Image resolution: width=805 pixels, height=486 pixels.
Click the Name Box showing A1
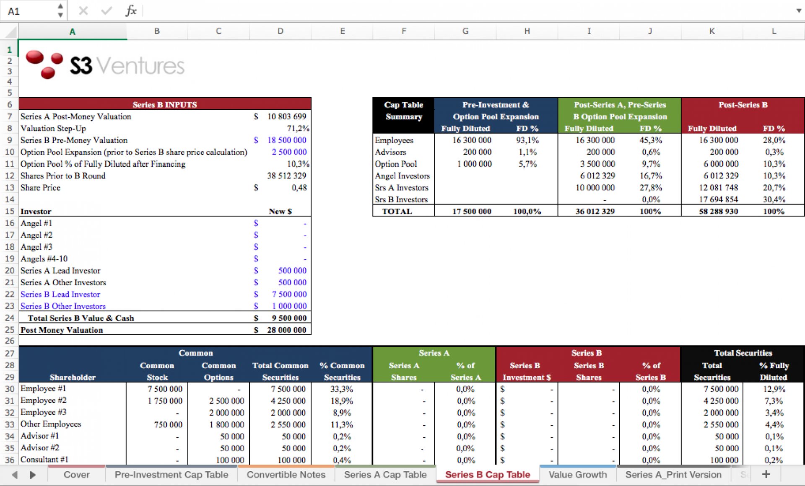[29, 11]
